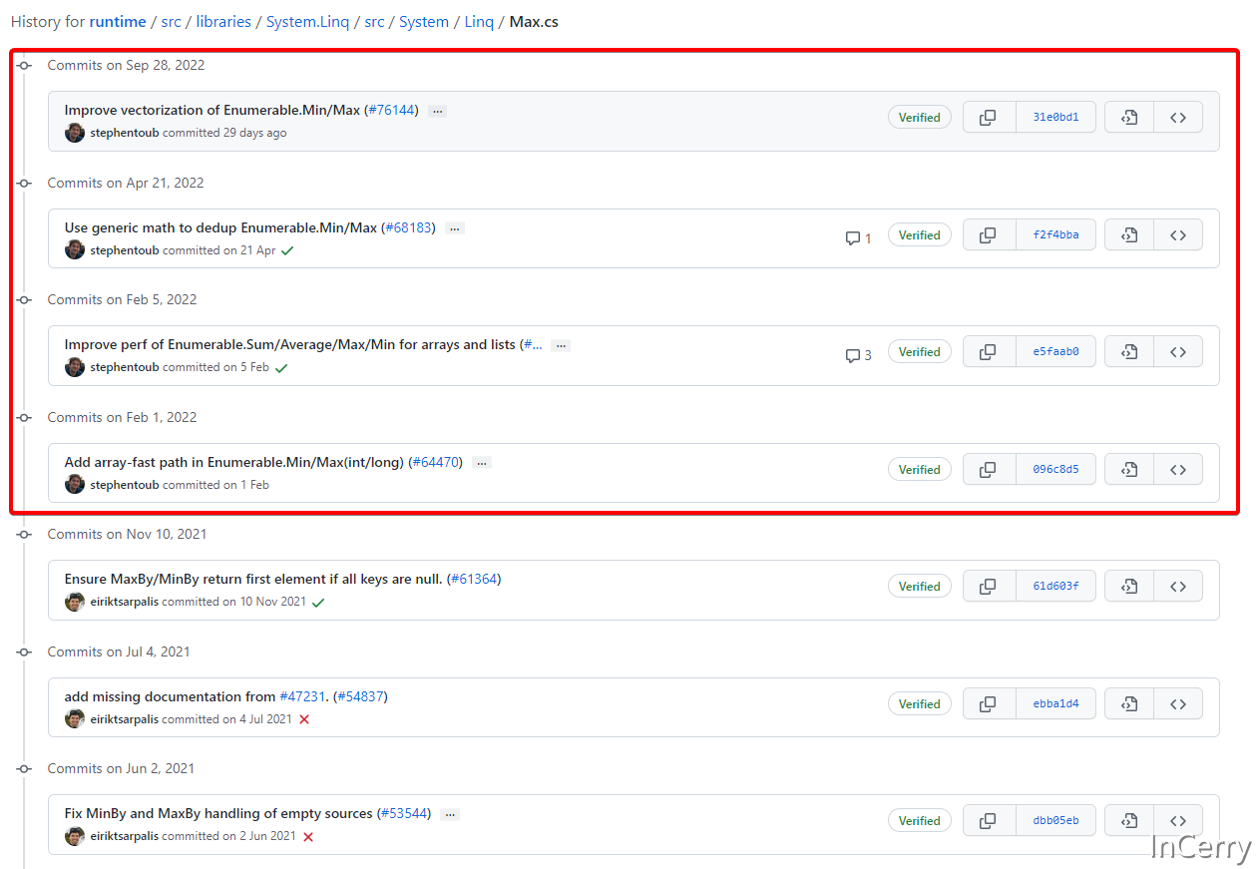Image resolution: width=1257 pixels, height=869 pixels.
Task: Open System.Linq folder in the breadcrumb
Action: tap(307, 22)
